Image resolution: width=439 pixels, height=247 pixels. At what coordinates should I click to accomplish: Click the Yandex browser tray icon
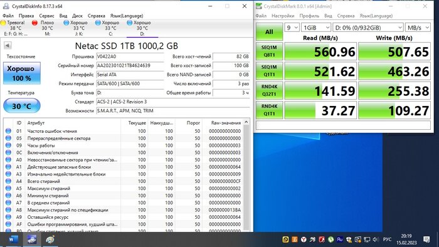click(x=304, y=239)
